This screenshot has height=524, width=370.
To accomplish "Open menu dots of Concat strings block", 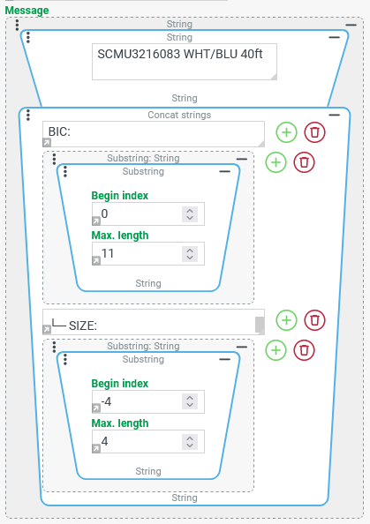I will pyautogui.click(x=28, y=115).
